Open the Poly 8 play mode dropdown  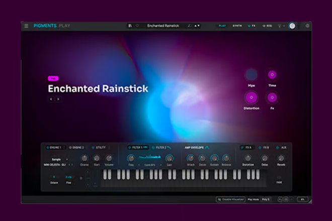(266, 199)
